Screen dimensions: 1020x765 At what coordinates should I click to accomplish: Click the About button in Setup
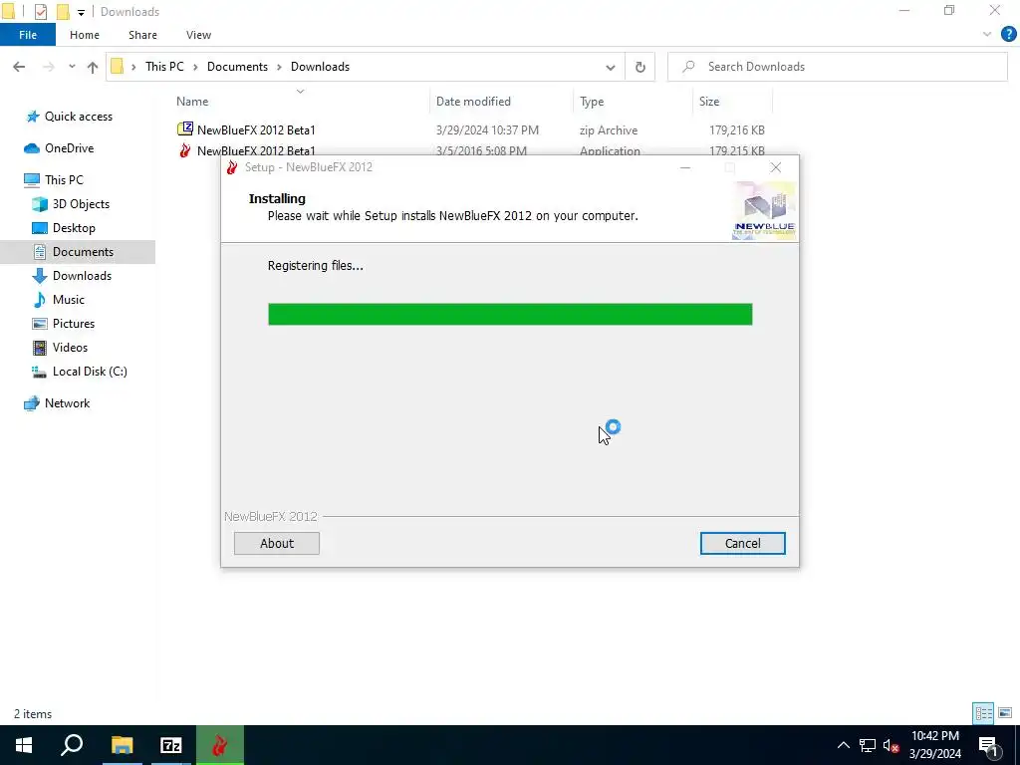(x=277, y=543)
